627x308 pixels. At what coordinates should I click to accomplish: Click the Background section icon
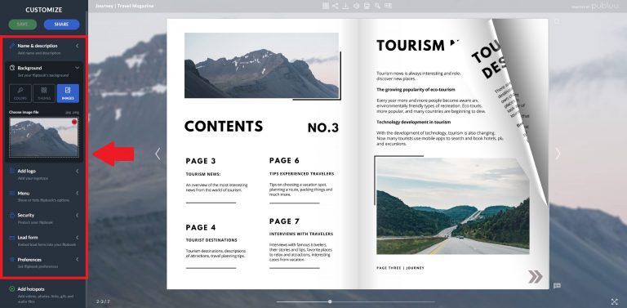click(12, 68)
